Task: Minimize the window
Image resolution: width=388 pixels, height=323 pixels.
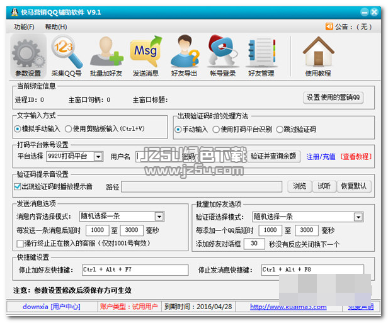Action: tap(365, 12)
